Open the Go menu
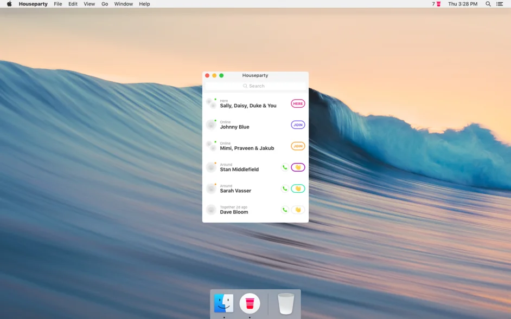The width and height of the screenshot is (511, 319). click(105, 4)
